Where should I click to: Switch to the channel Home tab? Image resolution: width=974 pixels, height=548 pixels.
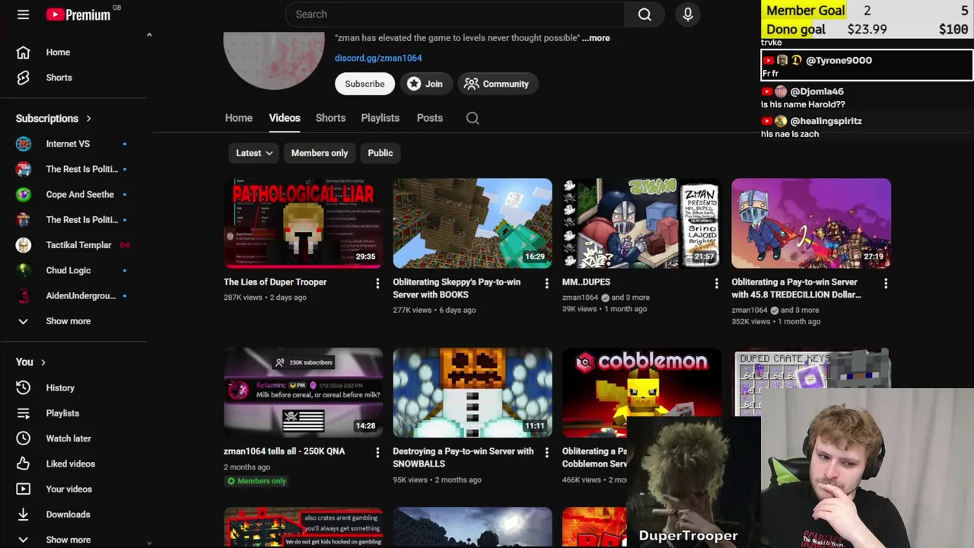tap(239, 118)
